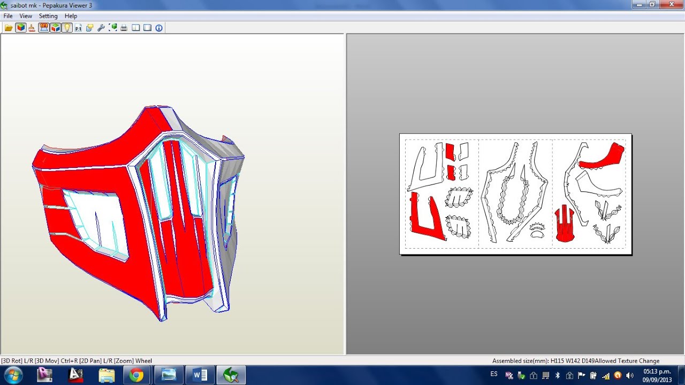The width and height of the screenshot is (685, 385).
Task: Click the yellow note annotation icon
Action: (x=90, y=28)
